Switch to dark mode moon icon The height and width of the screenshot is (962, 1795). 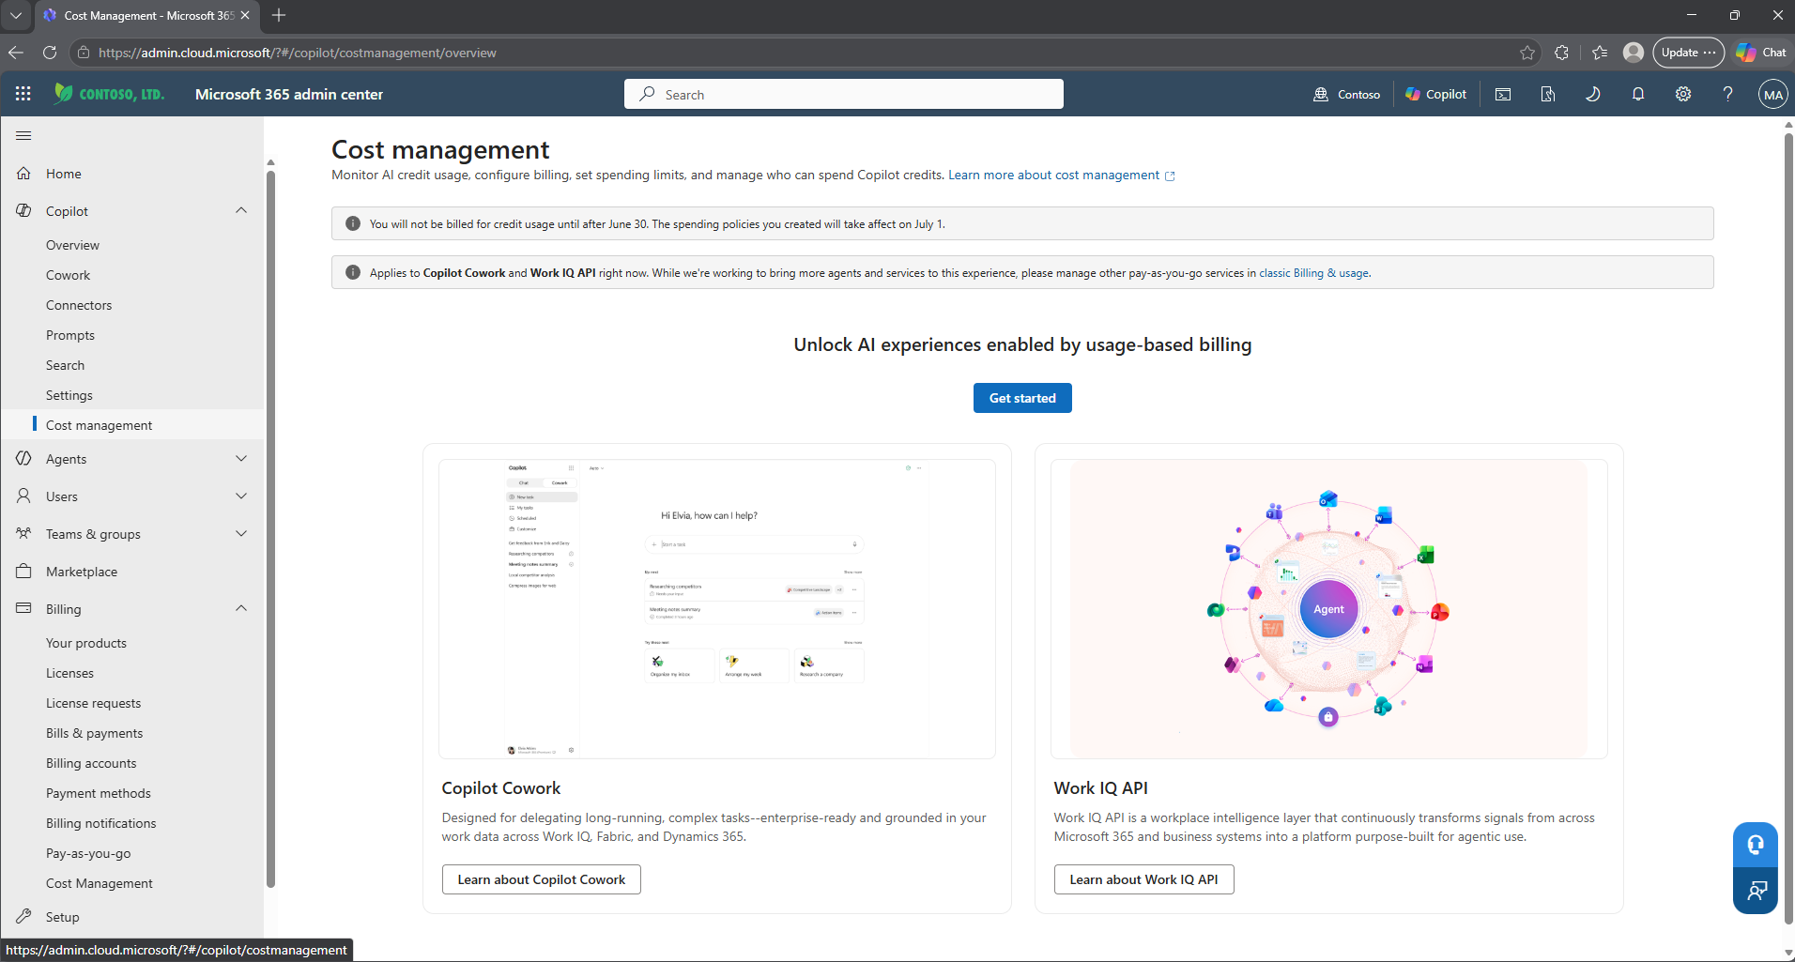tap(1593, 94)
